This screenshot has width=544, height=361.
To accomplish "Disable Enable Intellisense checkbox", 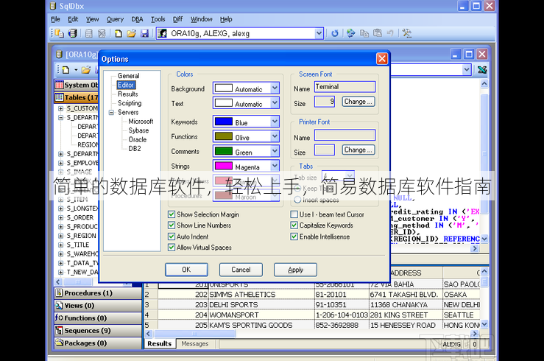I will pyautogui.click(x=294, y=236).
